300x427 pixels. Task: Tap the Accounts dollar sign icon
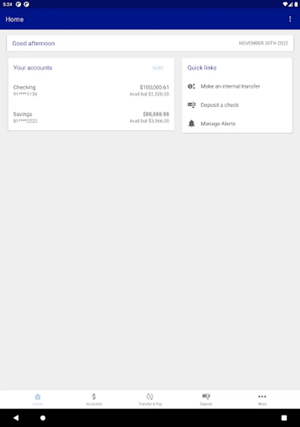pos(94,396)
